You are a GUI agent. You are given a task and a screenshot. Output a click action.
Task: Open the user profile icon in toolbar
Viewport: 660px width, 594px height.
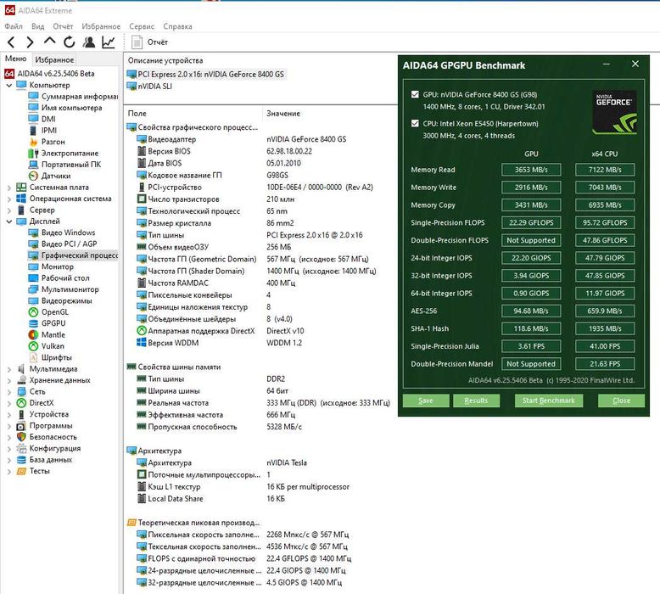tap(89, 42)
